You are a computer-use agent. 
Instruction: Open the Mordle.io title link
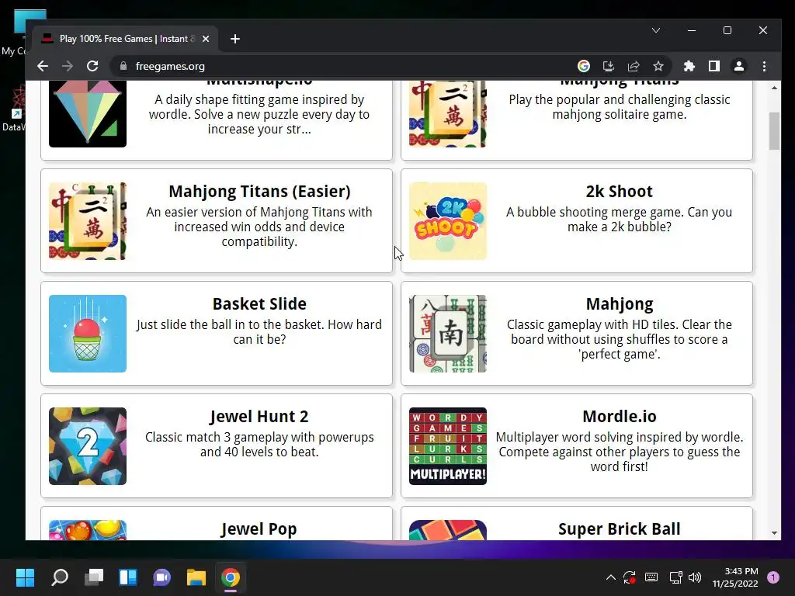tap(619, 417)
